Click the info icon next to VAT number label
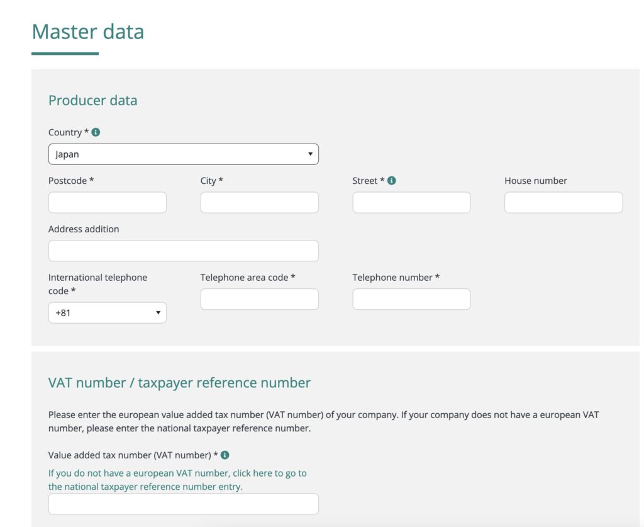Image resolution: width=644 pixels, height=527 pixels. [225, 455]
